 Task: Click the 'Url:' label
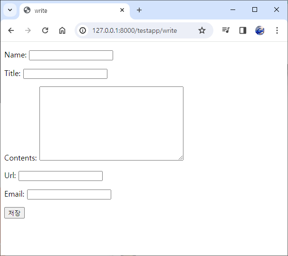(10, 175)
